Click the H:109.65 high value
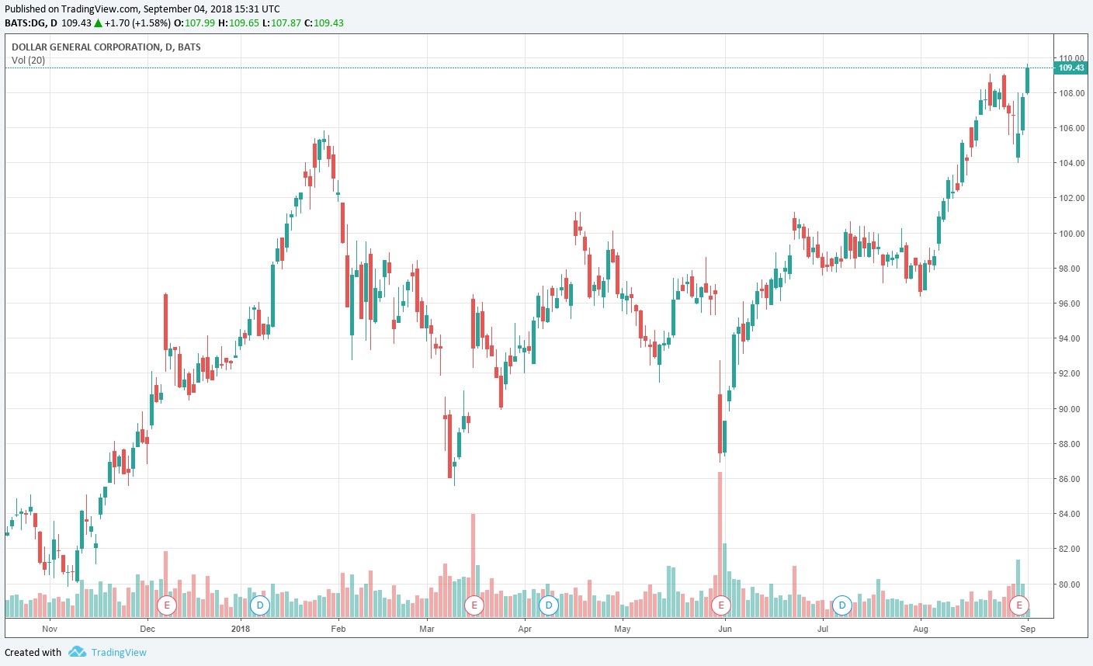Image resolution: width=1093 pixels, height=666 pixels. pos(238,23)
